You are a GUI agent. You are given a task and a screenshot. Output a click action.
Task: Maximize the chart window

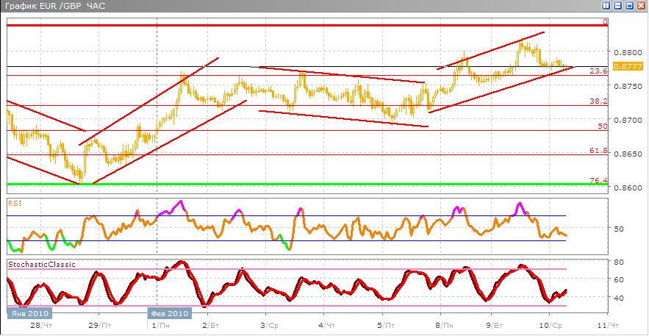pos(630,5)
